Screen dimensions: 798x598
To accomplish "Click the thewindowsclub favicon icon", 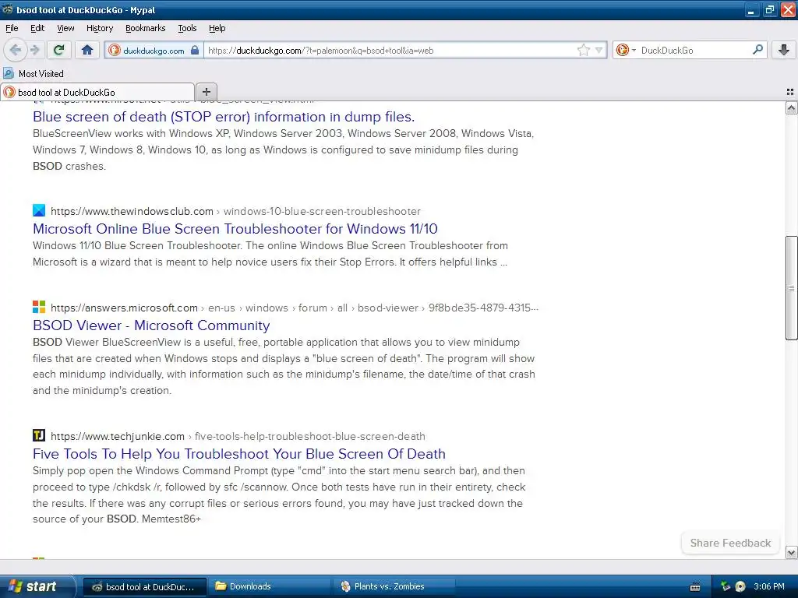I will [39, 210].
